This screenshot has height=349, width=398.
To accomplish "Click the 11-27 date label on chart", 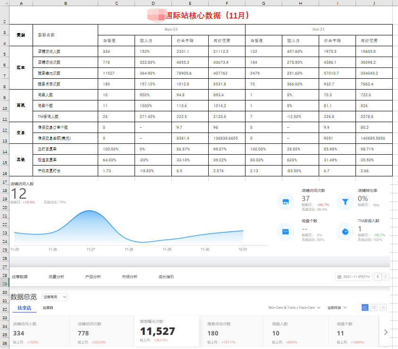I will [91, 249].
